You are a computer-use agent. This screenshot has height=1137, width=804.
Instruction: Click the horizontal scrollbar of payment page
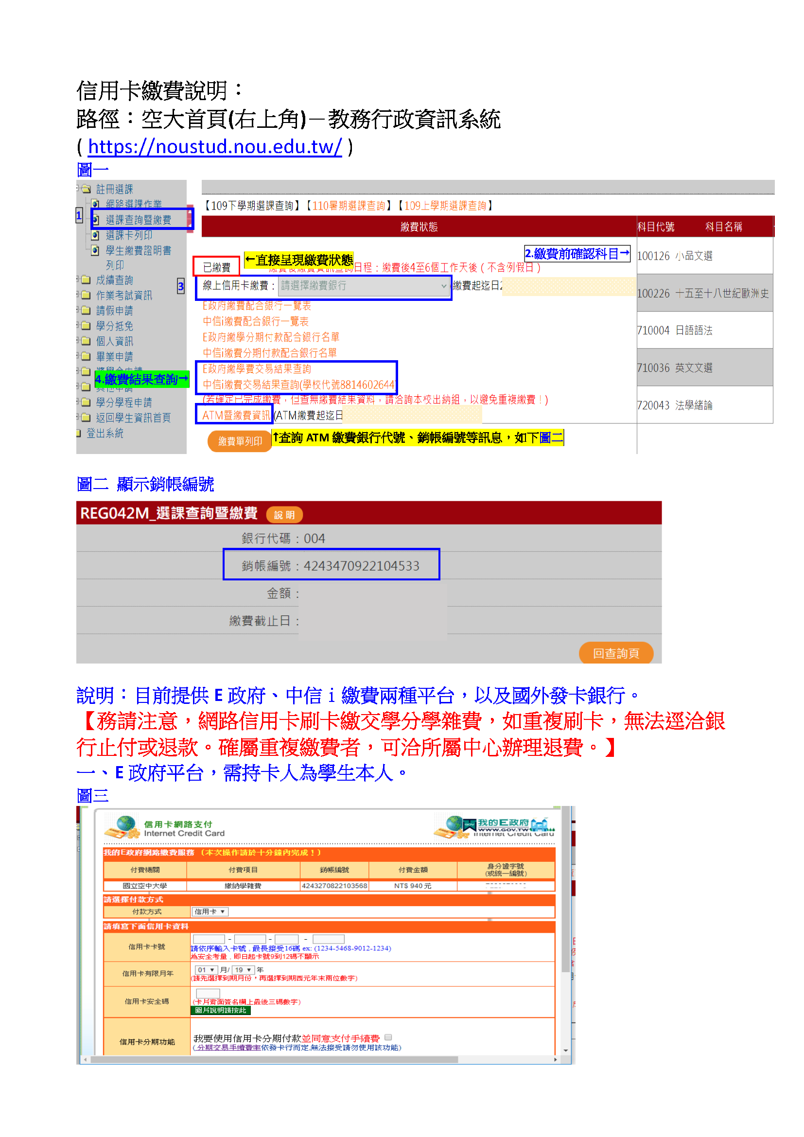click(x=275, y=1059)
